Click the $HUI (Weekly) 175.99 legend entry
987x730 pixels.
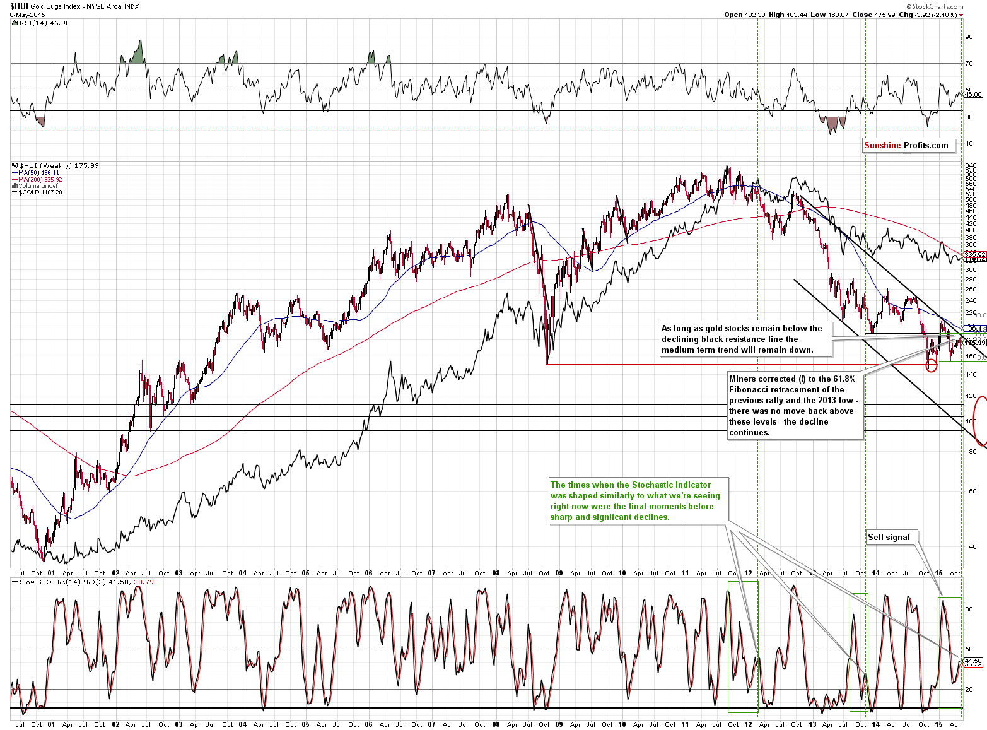(59, 166)
